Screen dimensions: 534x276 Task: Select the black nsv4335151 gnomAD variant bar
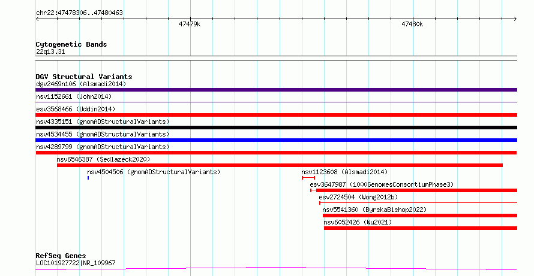[276, 128]
